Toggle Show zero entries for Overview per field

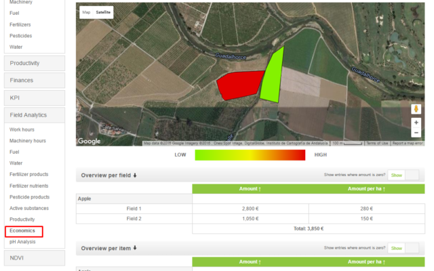tap(403, 175)
